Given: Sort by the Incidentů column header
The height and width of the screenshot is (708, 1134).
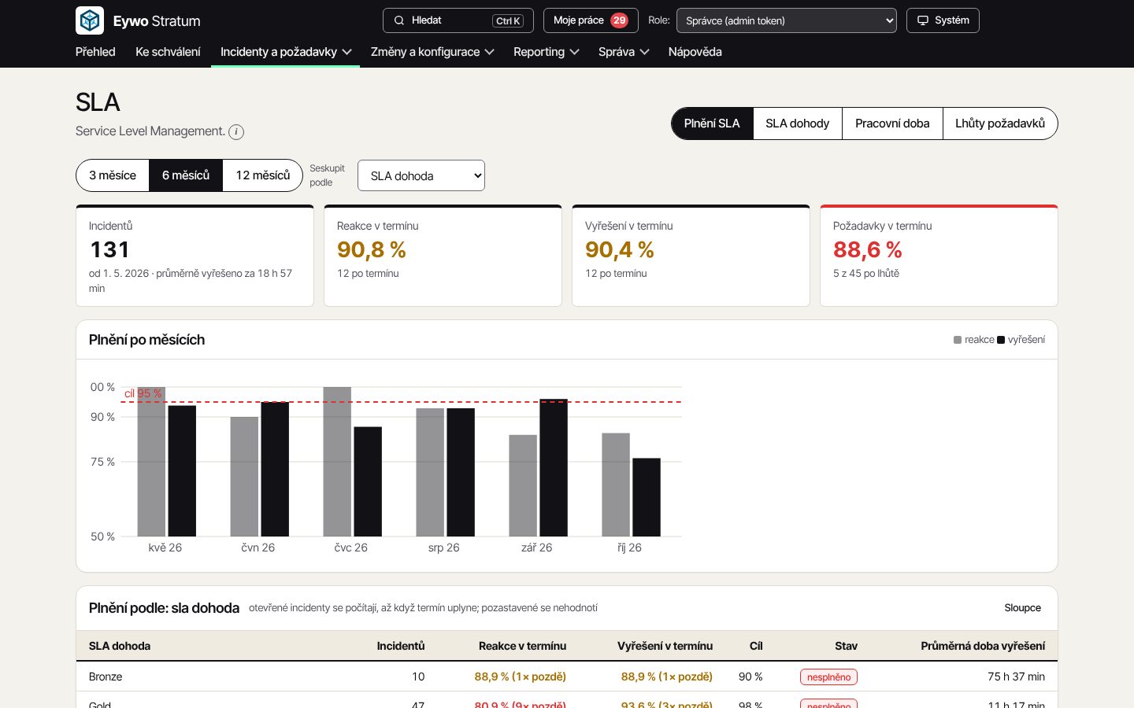Looking at the screenshot, I should click(x=400, y=646).
